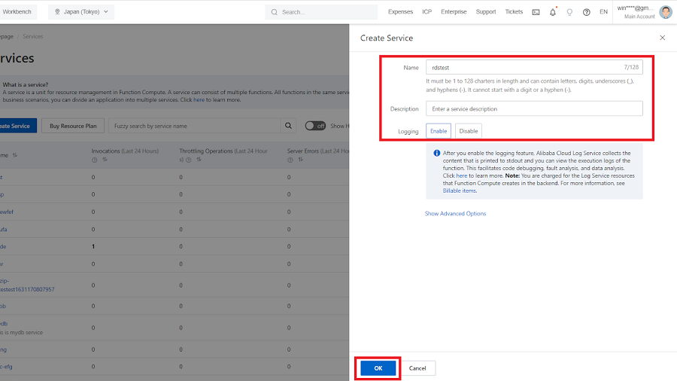Open the Cloud Shell terminal icon
The height and width of the screenshot is (381, 677).
[x=536, y=12]
